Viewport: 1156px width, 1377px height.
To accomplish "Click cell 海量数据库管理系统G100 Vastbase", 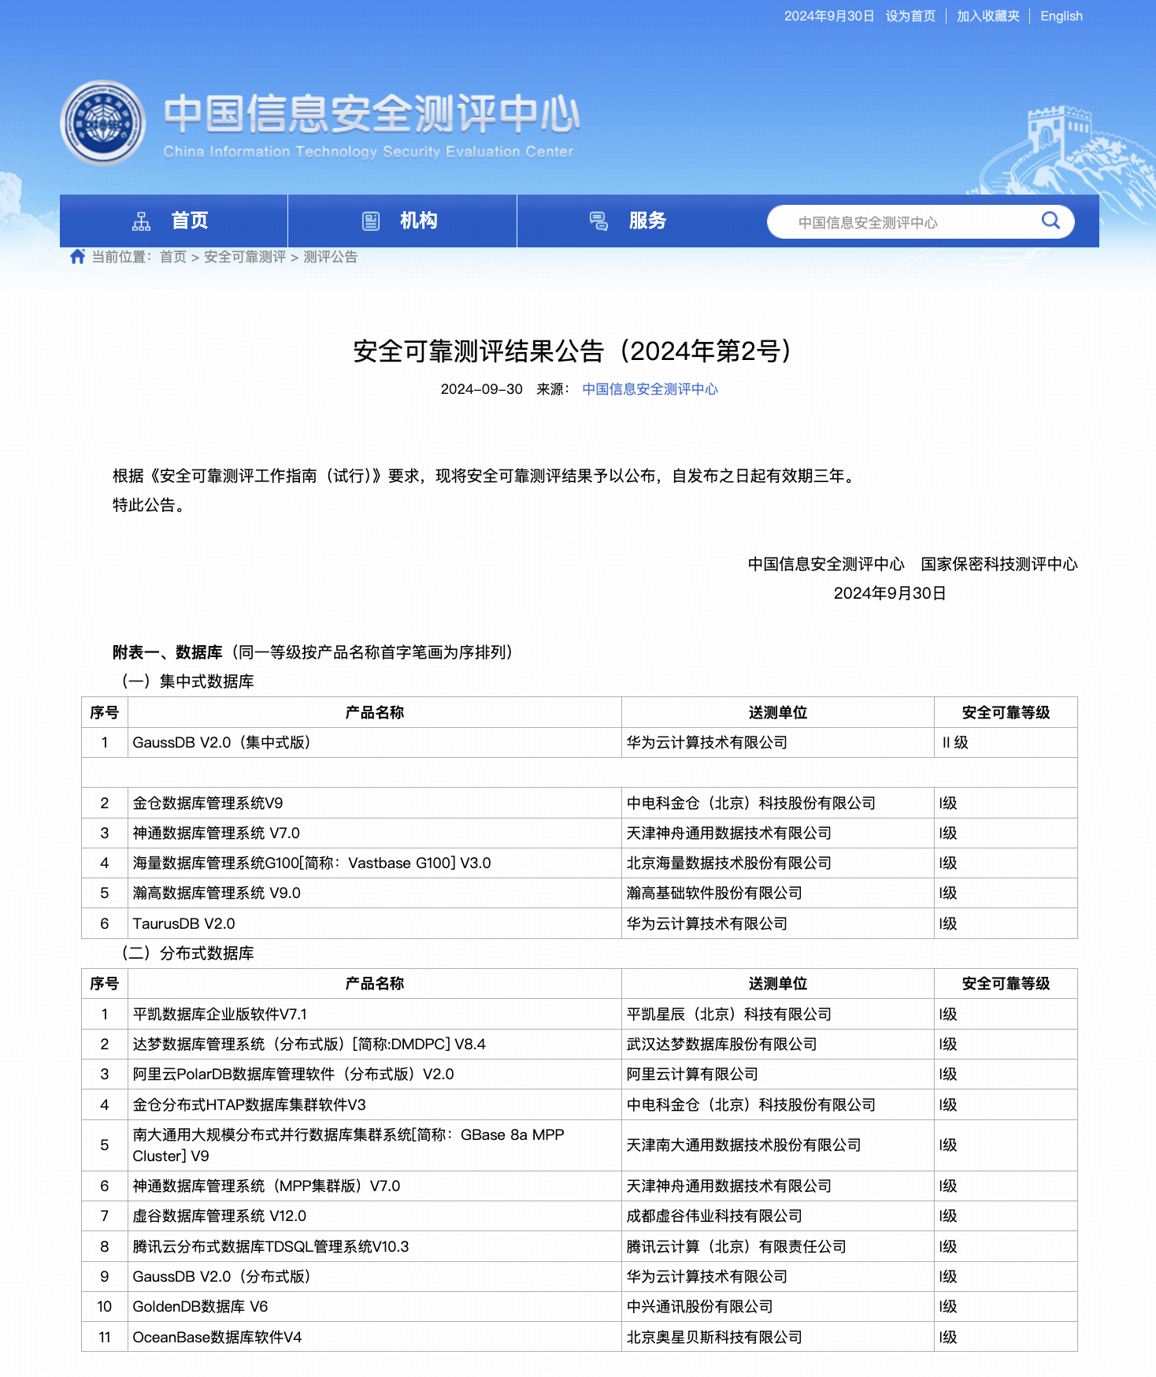I will [375, 863].
